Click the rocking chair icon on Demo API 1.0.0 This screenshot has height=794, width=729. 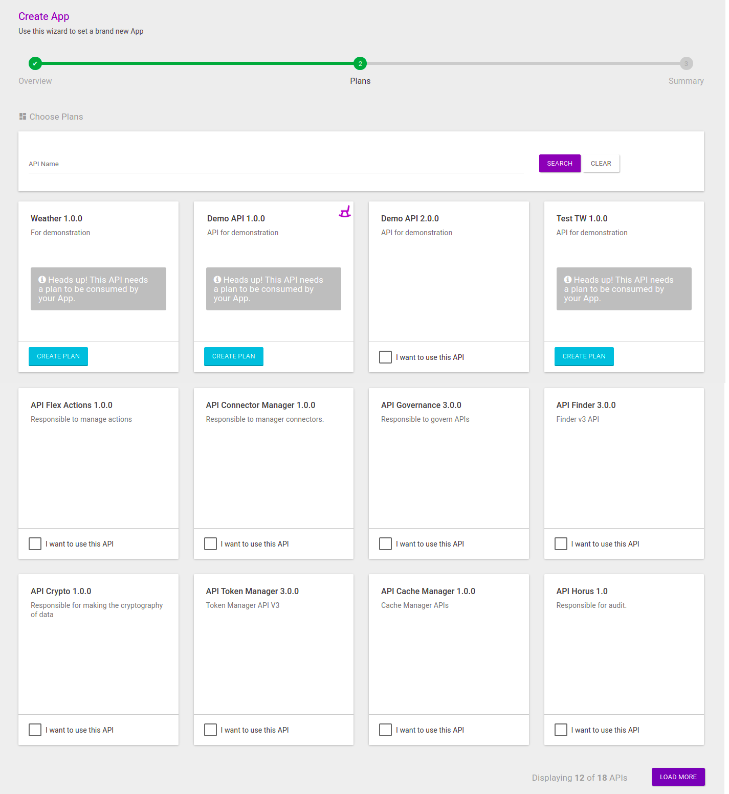tap(345, 211)
